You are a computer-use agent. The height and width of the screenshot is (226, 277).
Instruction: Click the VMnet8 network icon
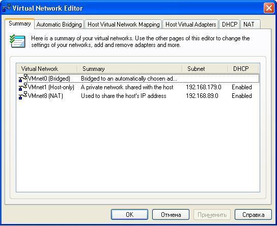point(23,95)
